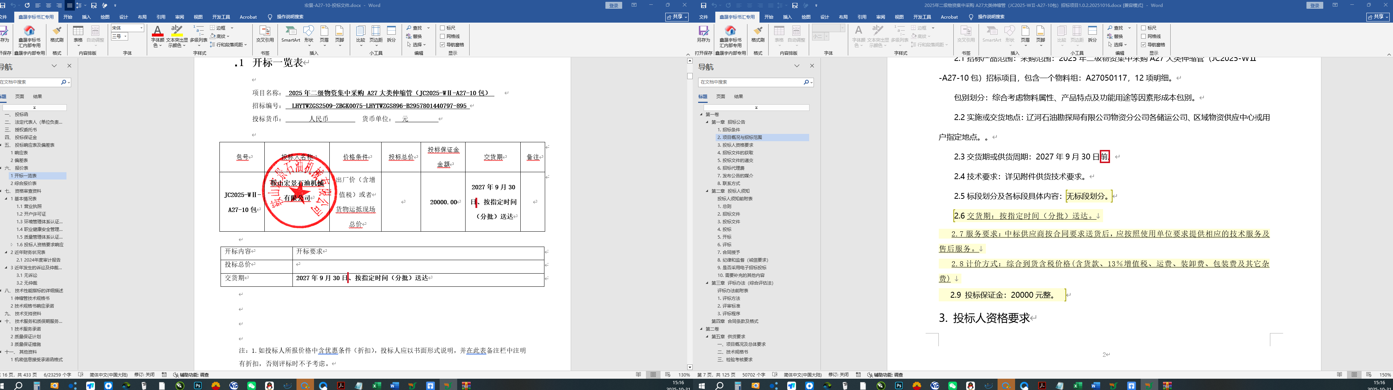Click 替换 replace in right window ribbon

pyautogui.click(x=1115, y=36)
